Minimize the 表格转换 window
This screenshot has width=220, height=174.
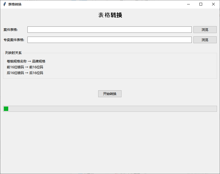tap(188, 4)
